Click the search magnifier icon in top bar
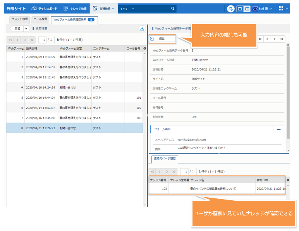 coord(173,9)
